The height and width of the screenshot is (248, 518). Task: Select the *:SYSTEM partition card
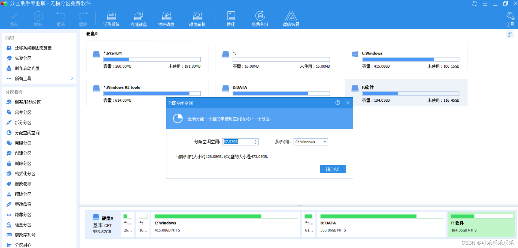coord(148,58)
